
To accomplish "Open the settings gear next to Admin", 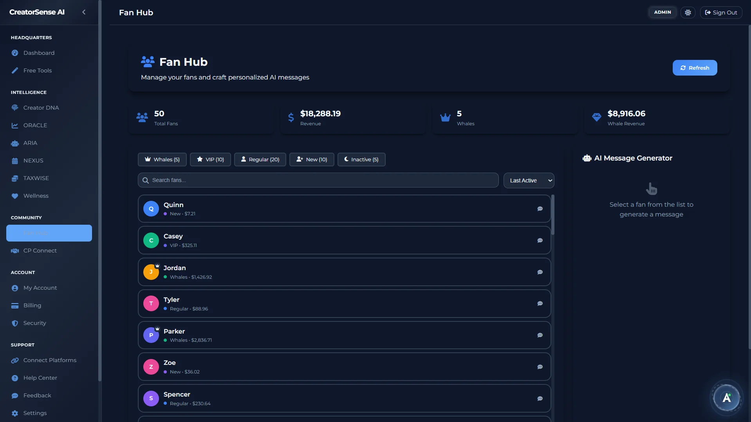I will click(x=688, y=12).
